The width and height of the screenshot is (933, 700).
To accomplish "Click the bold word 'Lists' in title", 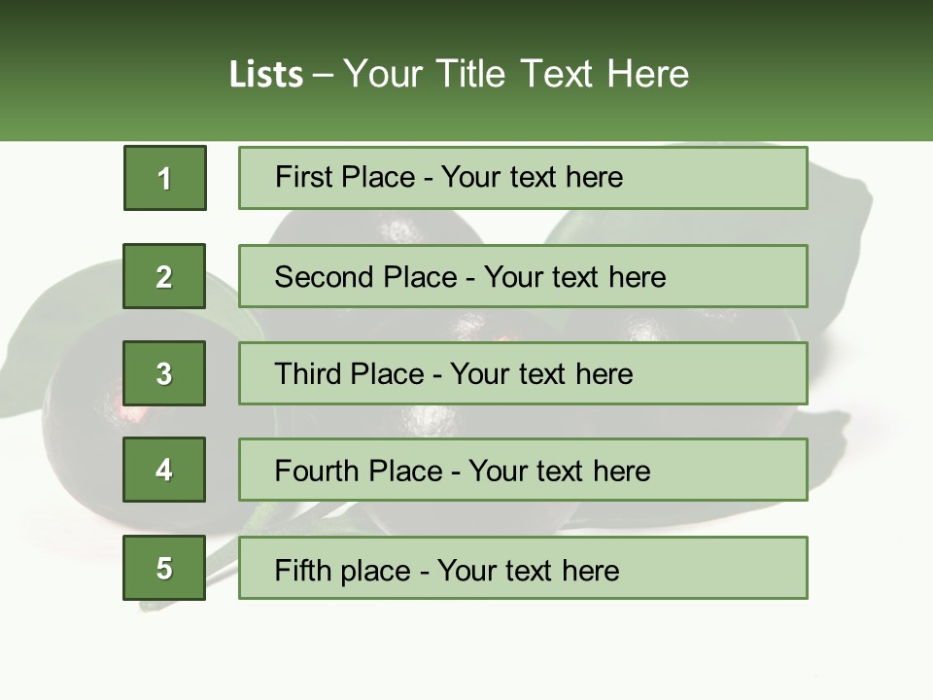I will tap(266, 74).
